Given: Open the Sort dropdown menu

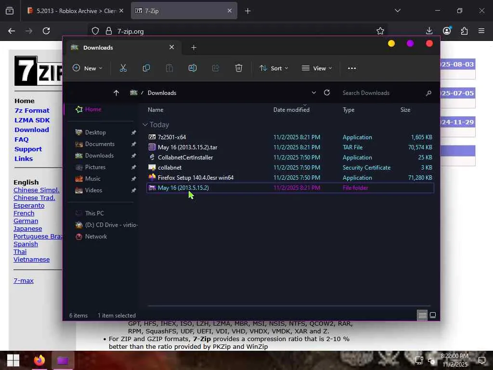Looking at the screenshot, I should [273, 68].
